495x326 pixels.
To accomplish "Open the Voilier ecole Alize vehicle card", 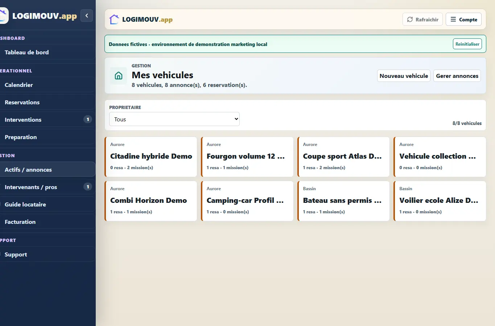I will pos(440,201).
